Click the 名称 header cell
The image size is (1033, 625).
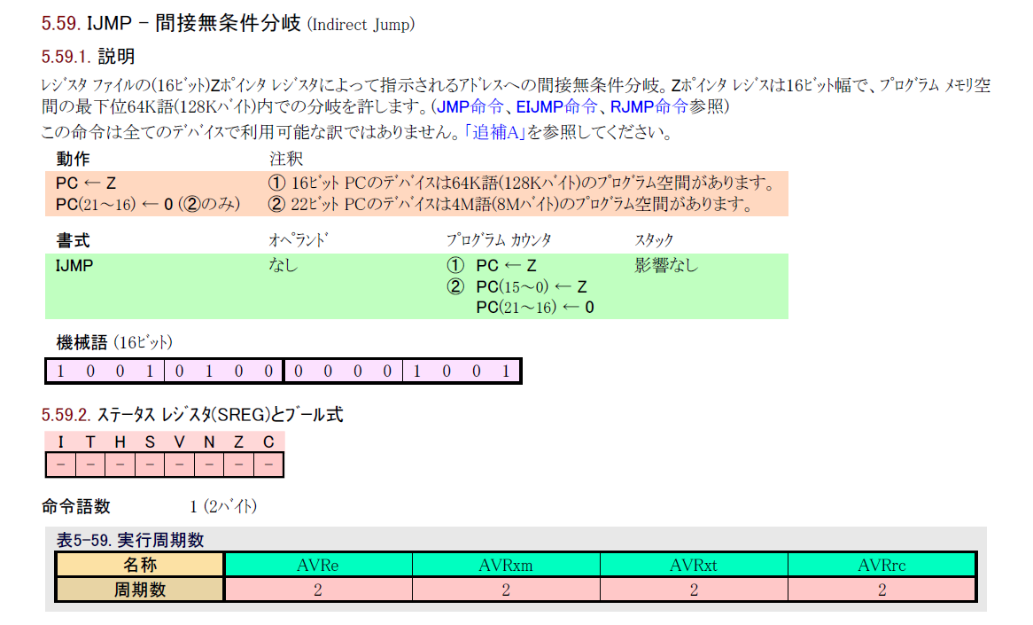[140, 565]
